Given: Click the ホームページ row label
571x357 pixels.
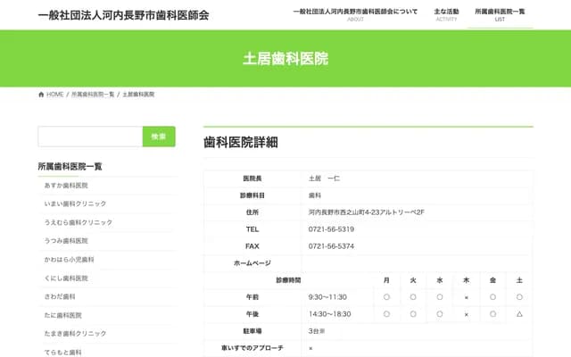Looking at the screenshot, I should coord(252,263).
